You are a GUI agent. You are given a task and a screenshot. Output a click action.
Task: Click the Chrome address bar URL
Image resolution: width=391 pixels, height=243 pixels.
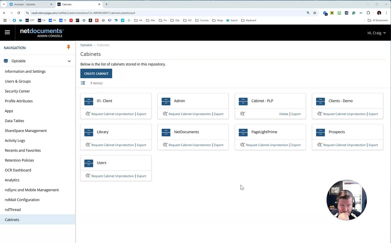(83, 13)
